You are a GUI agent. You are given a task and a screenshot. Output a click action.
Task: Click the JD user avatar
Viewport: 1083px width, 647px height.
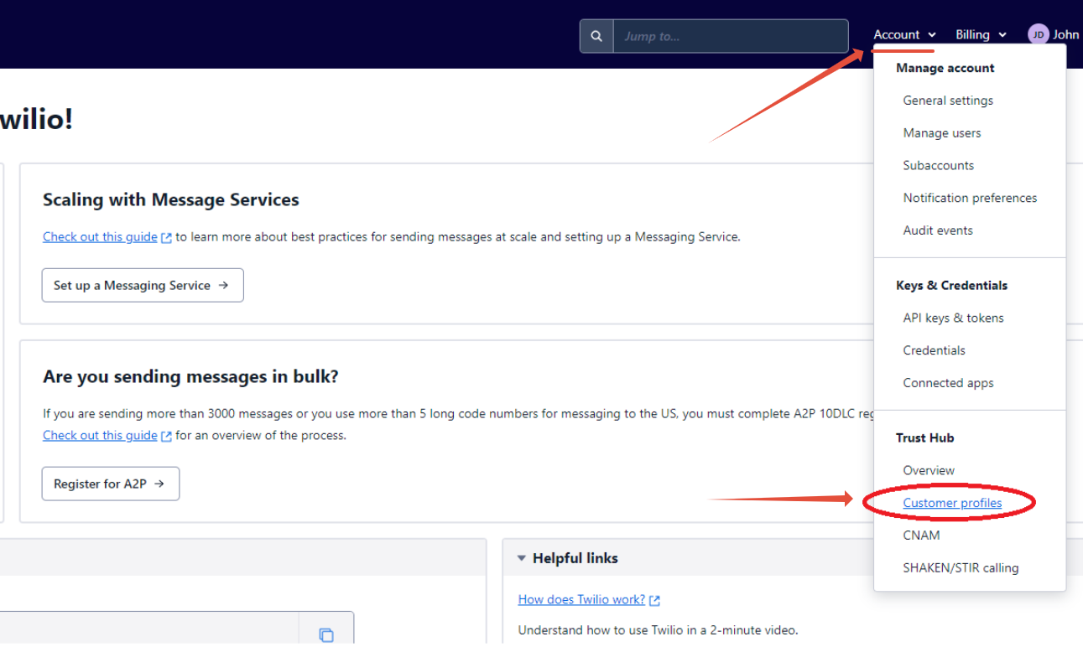pos(1039,34)
